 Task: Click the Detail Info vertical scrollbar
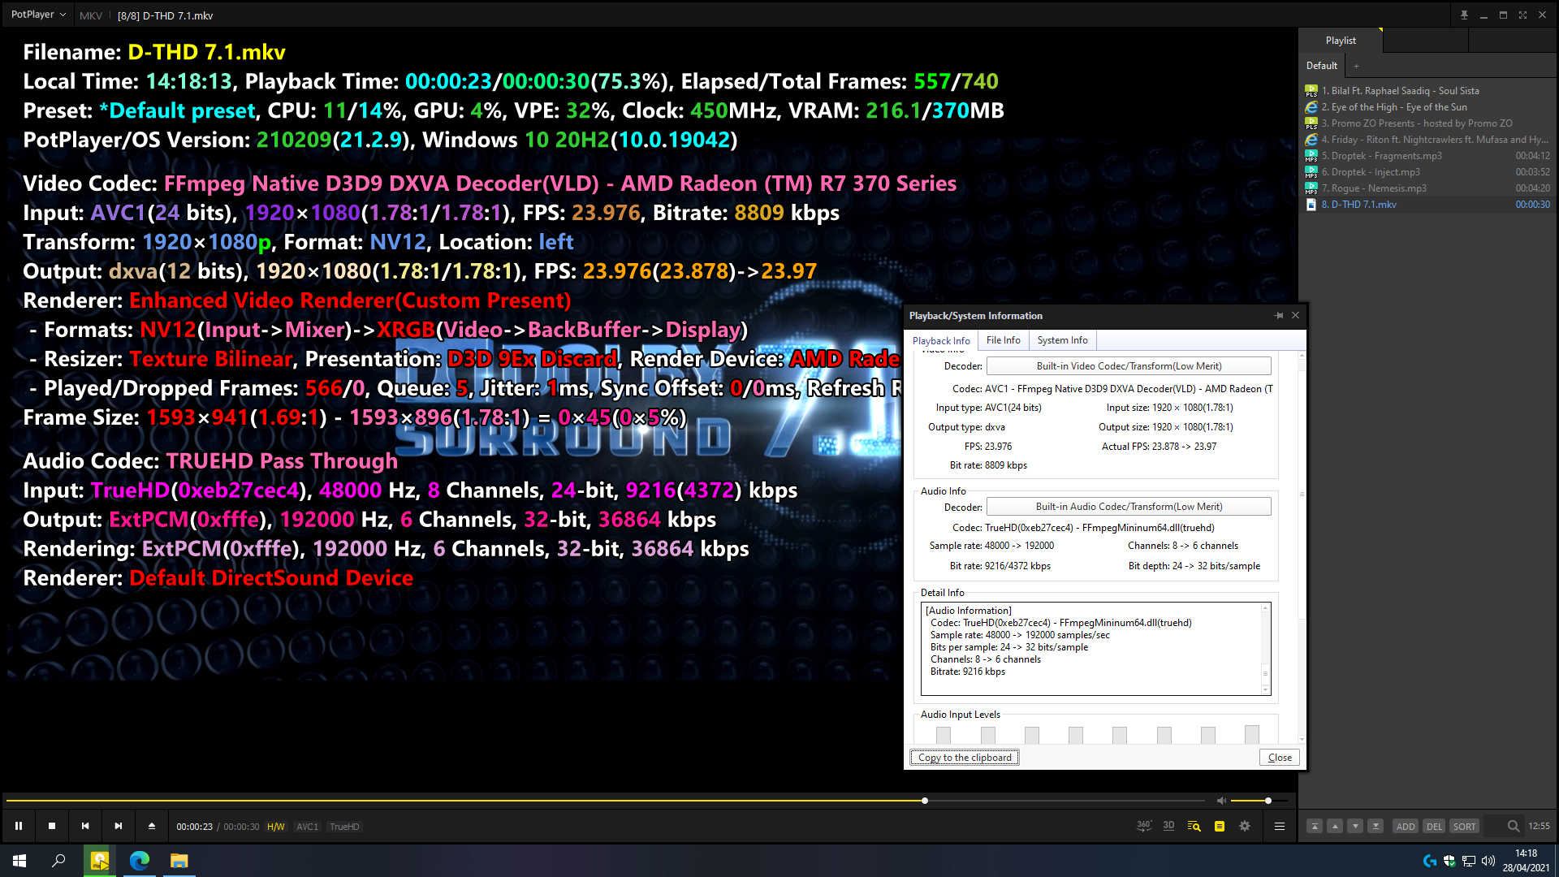(1265, 649)
